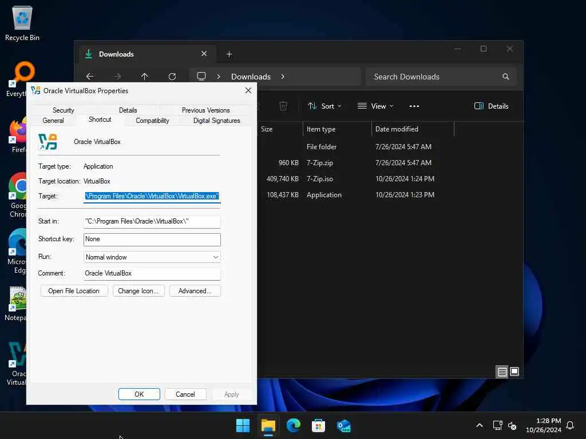Click the Start in field
Screen dimensions: 586x439
tap(152, 221)
